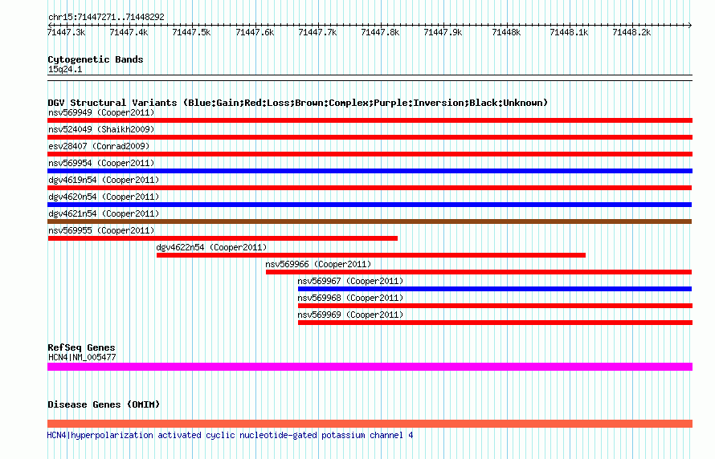Screen dimensions: 715x459
Task: Click the red bar for esv28407
Action: coord(370,154)
